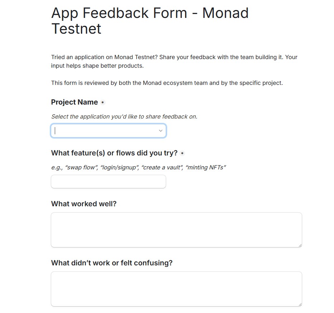Image resolution: width=334 pixels, height=313 pixels.
Task: Click the word 'Testnet' in the heading
Action: [x=76, y=29]
